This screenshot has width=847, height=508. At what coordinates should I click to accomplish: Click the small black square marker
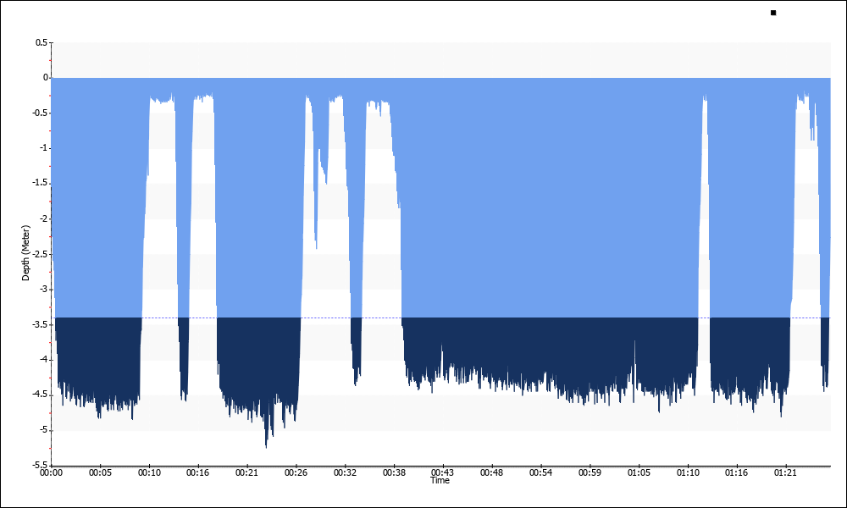pyautogui.click(x=773, y=13)
